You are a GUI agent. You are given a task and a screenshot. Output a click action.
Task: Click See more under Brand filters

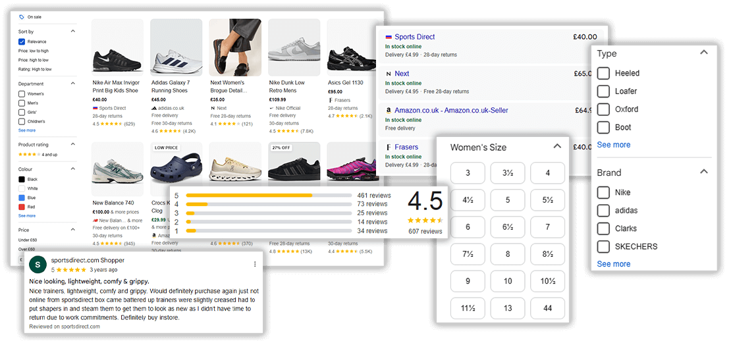613,264
